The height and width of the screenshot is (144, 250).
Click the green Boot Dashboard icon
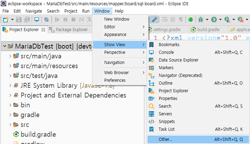click(x=191, y=20)
